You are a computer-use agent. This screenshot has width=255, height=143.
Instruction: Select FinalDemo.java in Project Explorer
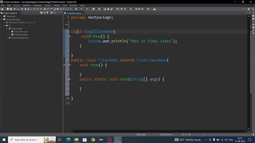coord(20,35)
